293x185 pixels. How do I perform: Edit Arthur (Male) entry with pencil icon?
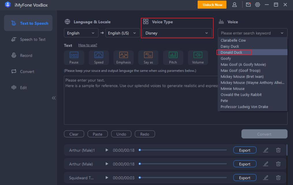(266, 164)
